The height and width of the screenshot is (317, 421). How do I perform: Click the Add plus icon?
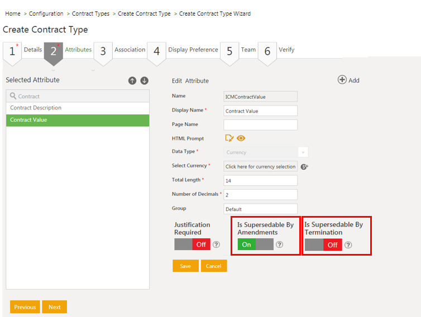click(x=342, y=80)
